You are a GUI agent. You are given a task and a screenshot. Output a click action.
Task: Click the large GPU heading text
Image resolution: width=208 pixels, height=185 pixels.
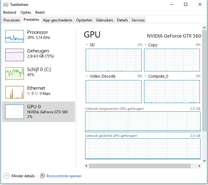(x=92, y=35)
